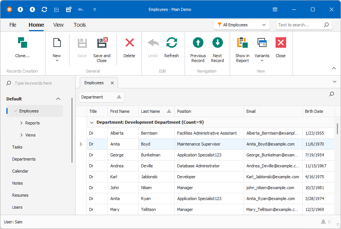Click the refresh icon in title bar
This screenshot has height=229, width=341.
(x=44, y=9)
